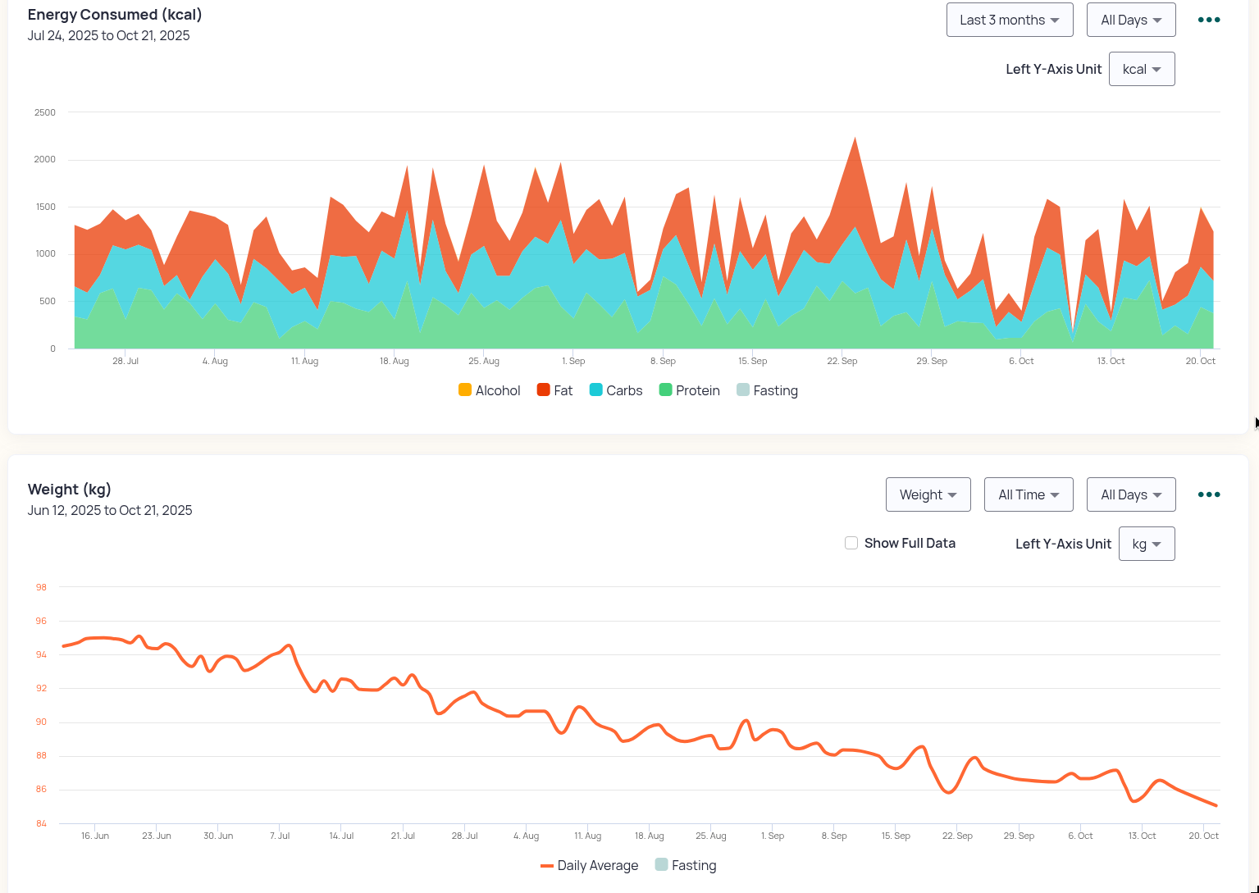Open the Weight metric dropdown
The width and height of the screenshot is (1259, 893).
pyautogui.click(x=928, y=494)
